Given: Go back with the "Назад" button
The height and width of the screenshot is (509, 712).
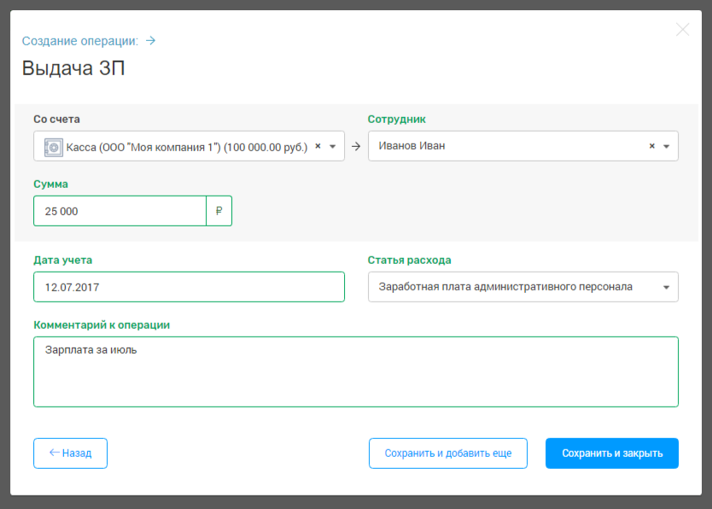Looking at the screenshot, I should point(70,453).
